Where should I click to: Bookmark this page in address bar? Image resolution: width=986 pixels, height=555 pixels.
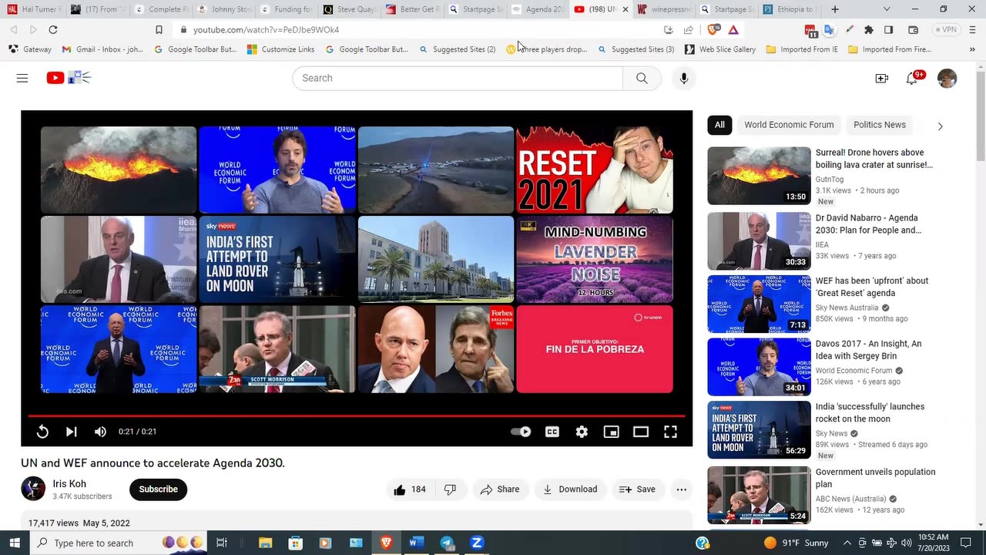[x=159, y=29]
